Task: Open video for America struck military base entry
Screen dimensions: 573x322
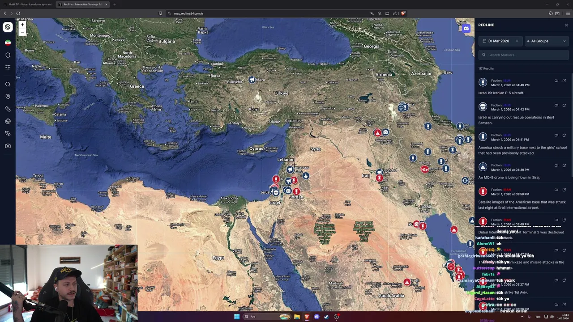Action: (556, 136)
